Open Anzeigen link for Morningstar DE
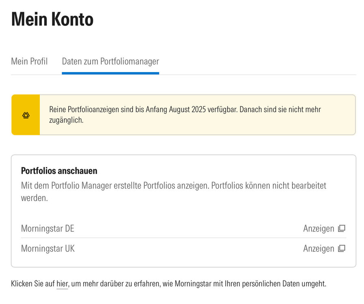 318,229
